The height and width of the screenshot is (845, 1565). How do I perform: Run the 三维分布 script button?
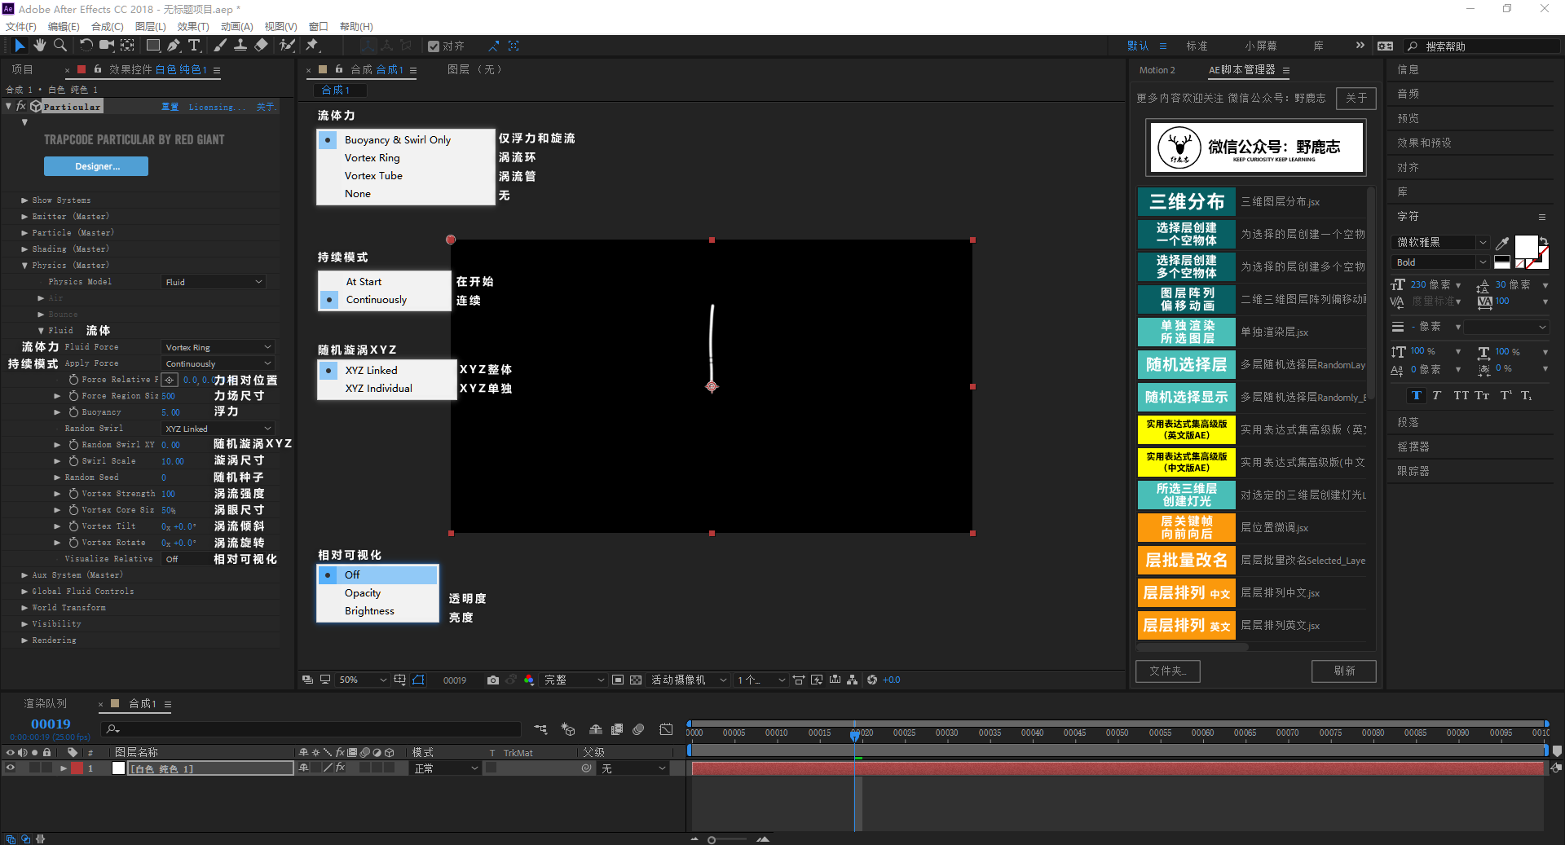[1186, 201]
